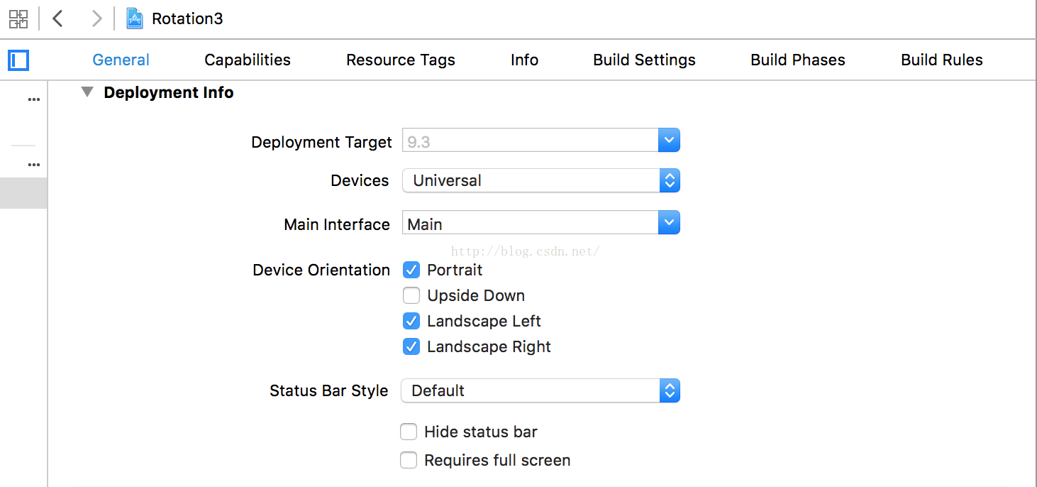
Task: Uncheck the Landscape Right checkbox
Action: tap(411, 346)
